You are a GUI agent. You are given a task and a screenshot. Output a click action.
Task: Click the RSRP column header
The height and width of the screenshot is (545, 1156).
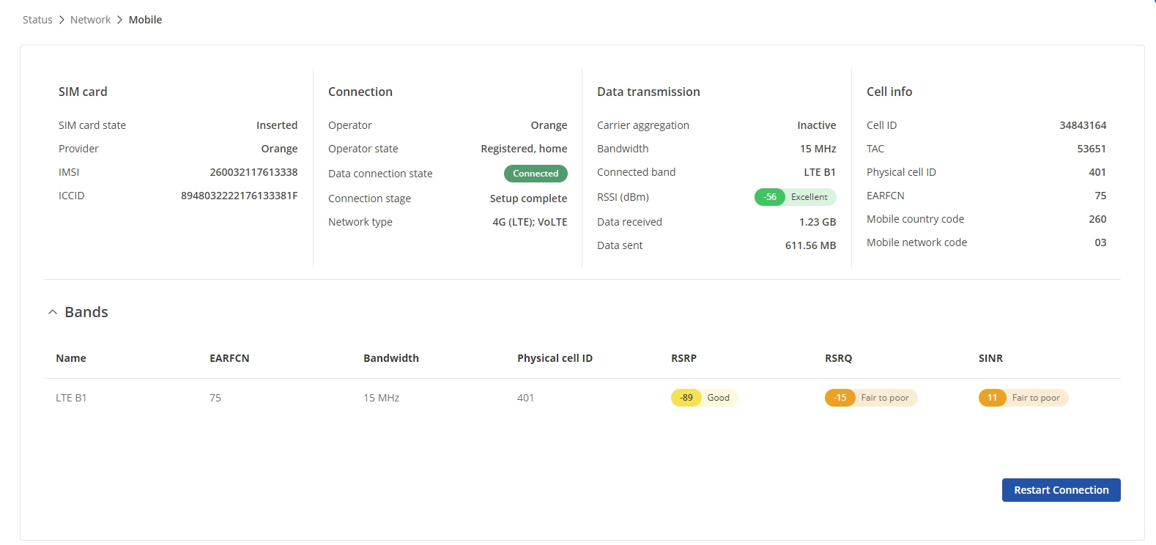tap(683, 358)
